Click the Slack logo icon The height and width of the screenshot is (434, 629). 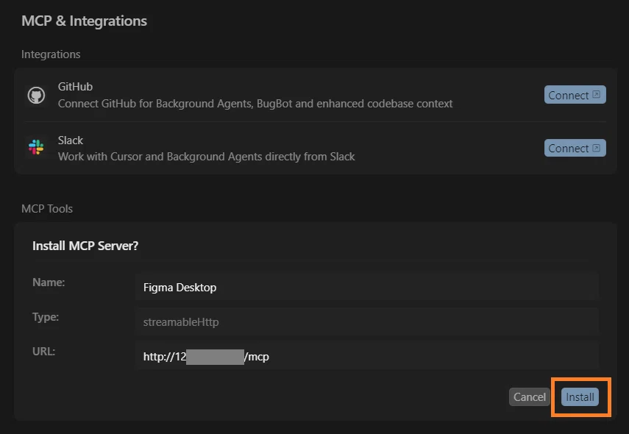[36, 148]
